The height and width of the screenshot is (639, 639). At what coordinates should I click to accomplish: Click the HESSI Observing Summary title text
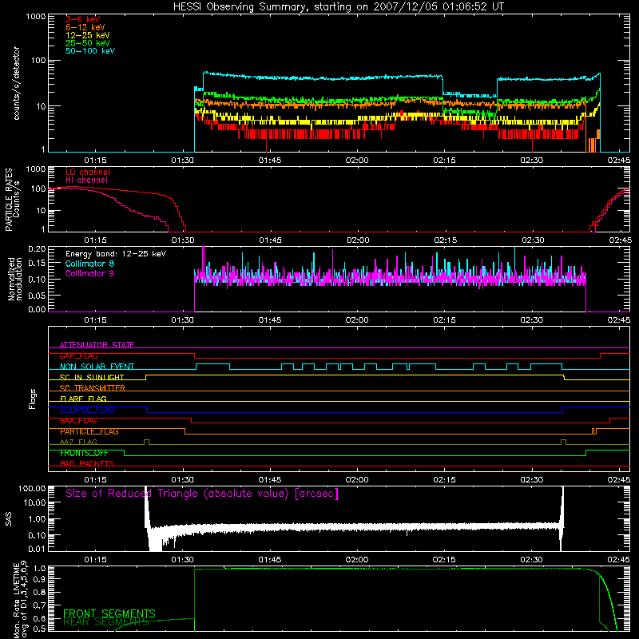pyautogui.click(x=338, y=7)
